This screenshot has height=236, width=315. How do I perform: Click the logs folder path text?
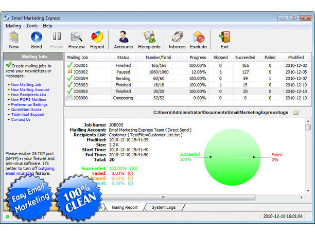tap(221, 113)
